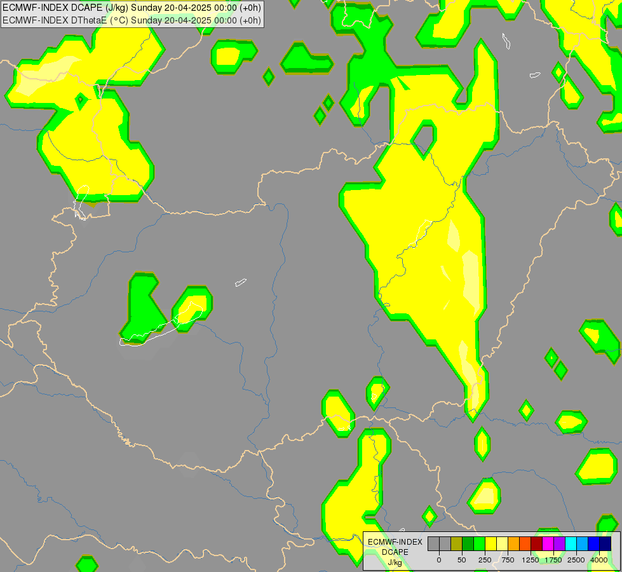The width and height of the screenshot is (622, 572).
Task: Select the pure blue legend swatch
Action: [593, 544]
